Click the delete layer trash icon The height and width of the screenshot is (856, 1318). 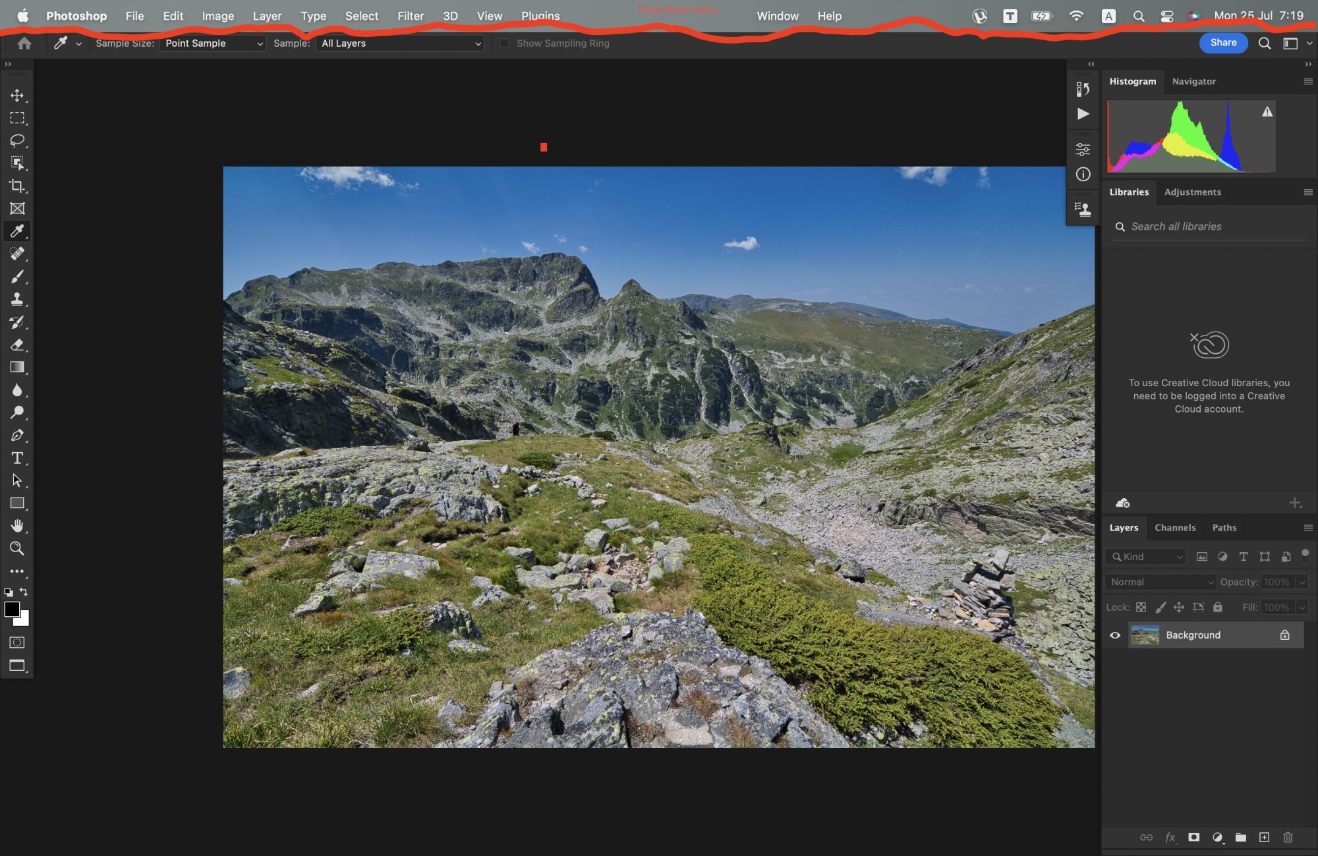(x=1288, y=838)
